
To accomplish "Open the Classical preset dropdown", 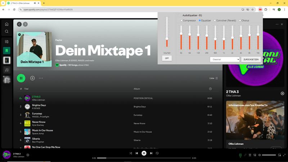I will click(225, 59).
